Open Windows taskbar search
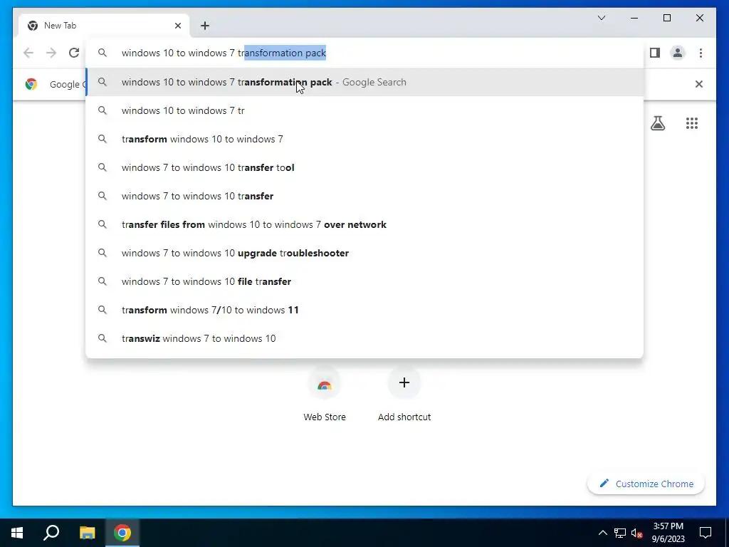Screen dimensions: 729x547 (x=51, y=533)
